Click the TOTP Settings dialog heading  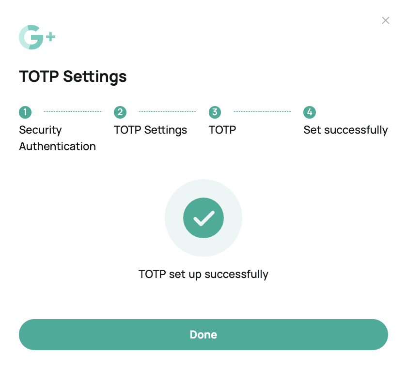point(73,77)
